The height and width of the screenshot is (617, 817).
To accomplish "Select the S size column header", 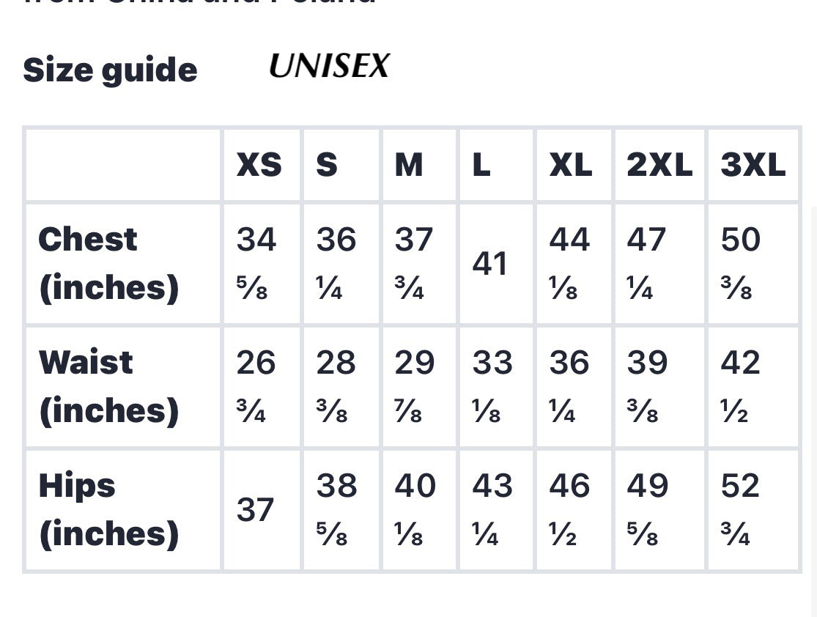I will point(327,166).
